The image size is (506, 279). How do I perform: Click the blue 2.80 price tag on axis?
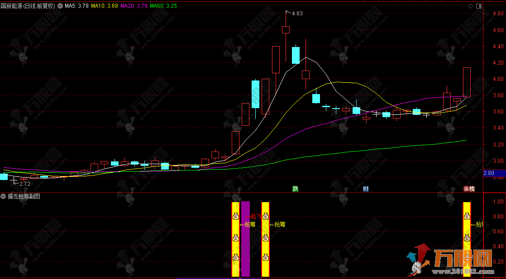pyautogui.click(x=489, y=173)
